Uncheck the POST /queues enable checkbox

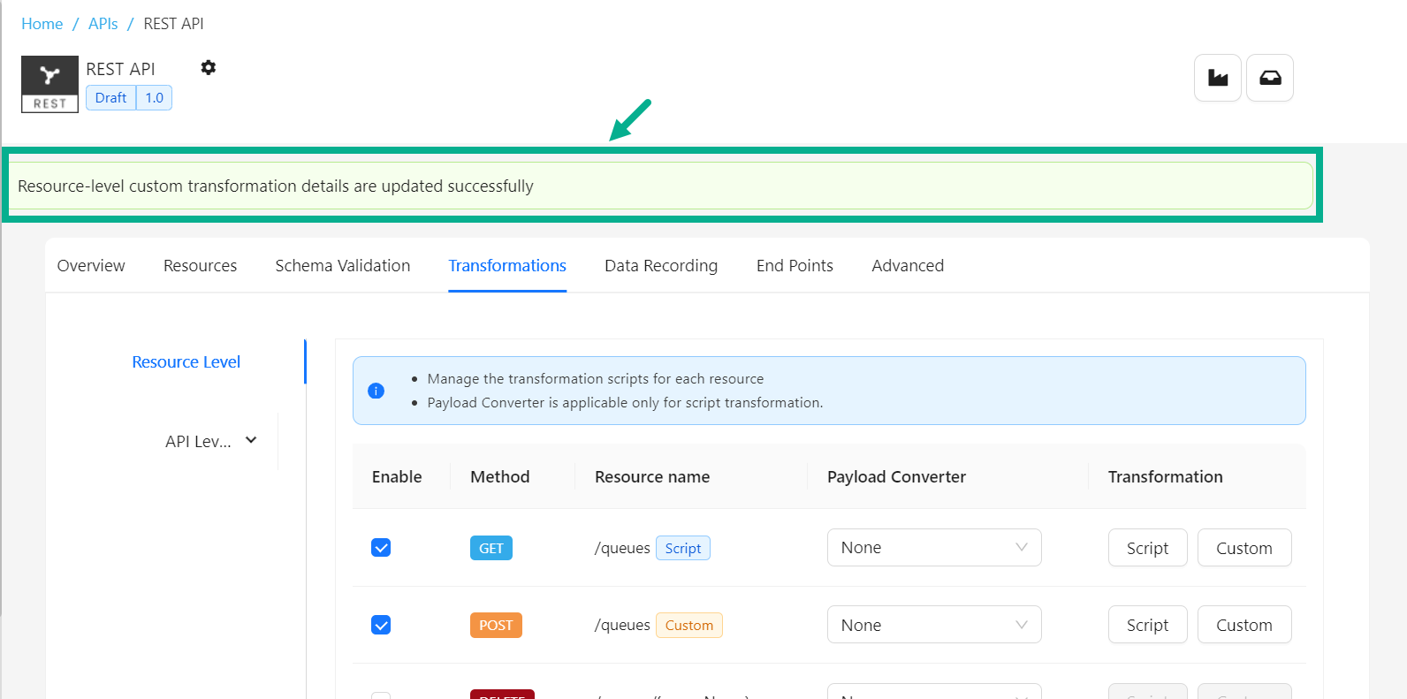(381, 625)
